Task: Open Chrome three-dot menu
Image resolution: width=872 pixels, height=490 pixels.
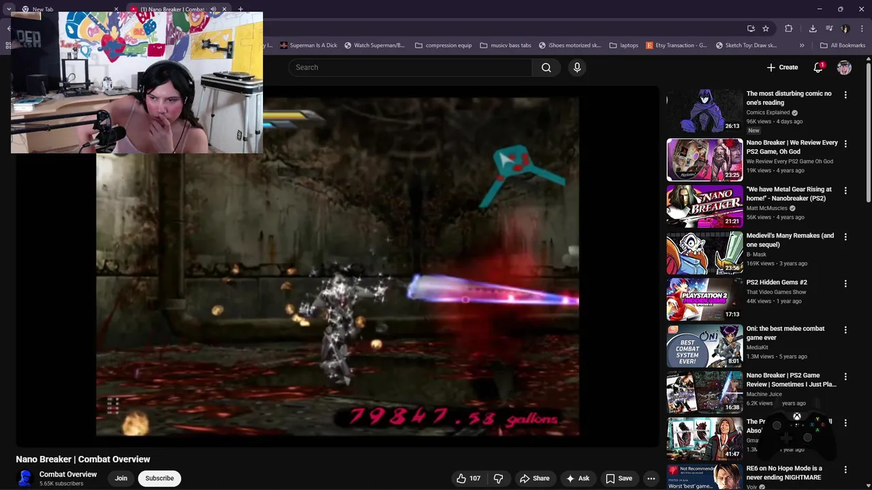Action: 861,29
